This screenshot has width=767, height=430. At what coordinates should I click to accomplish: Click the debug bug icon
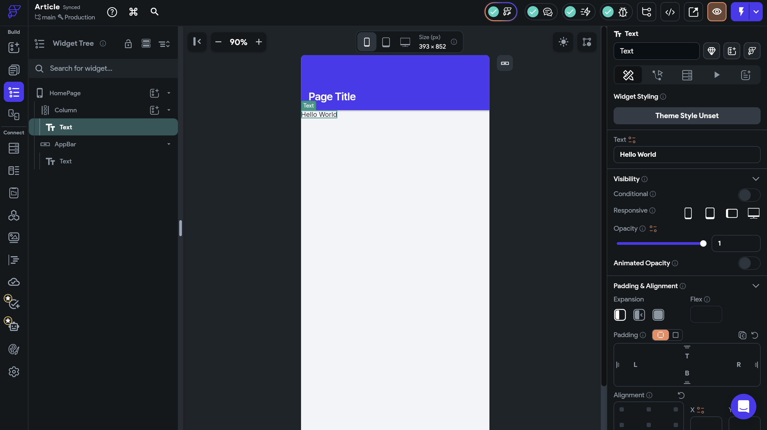623,12
